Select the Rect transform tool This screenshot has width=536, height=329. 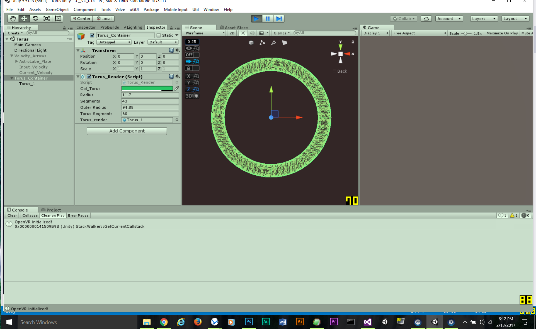tap(58, 19)
